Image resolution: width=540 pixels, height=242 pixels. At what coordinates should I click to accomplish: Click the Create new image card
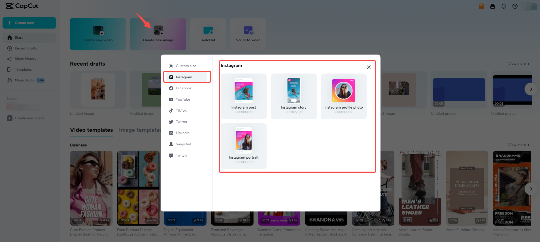158,34
